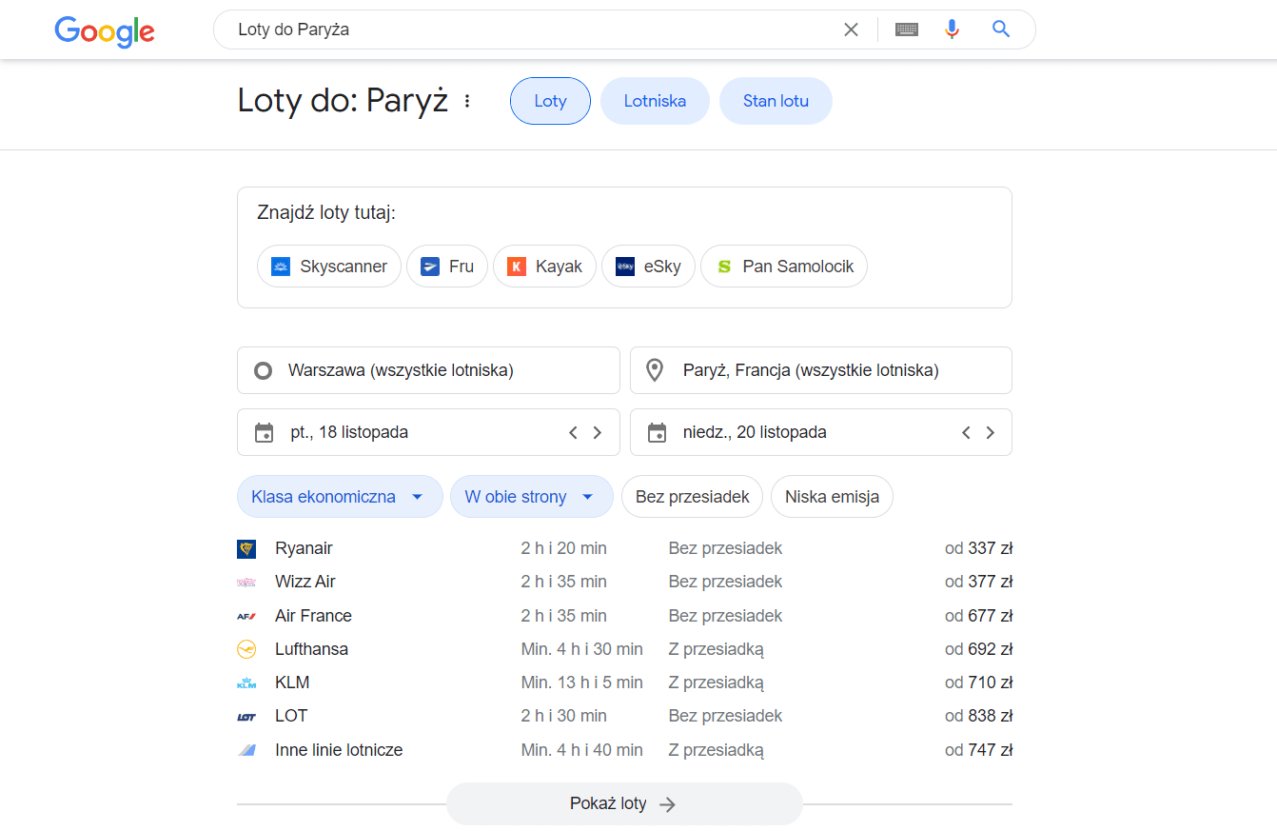The height and width of the screenshot is (831, 1277).
Task: Click the Wizz Air airline logo
Action: [246, 582]
